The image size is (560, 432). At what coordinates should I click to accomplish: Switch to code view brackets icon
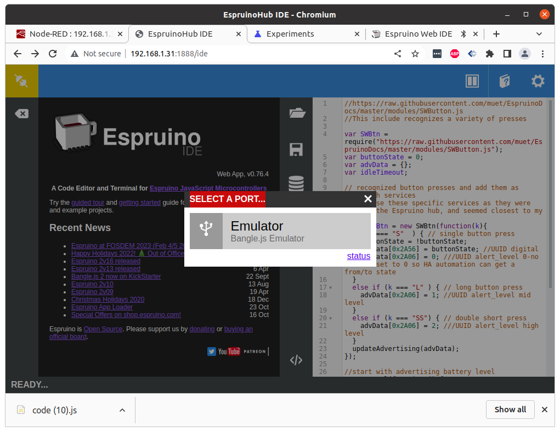point(296,360)
